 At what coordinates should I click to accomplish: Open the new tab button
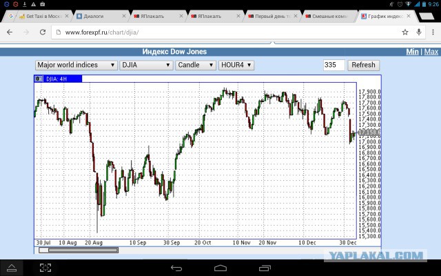click(x=426, y=17)
